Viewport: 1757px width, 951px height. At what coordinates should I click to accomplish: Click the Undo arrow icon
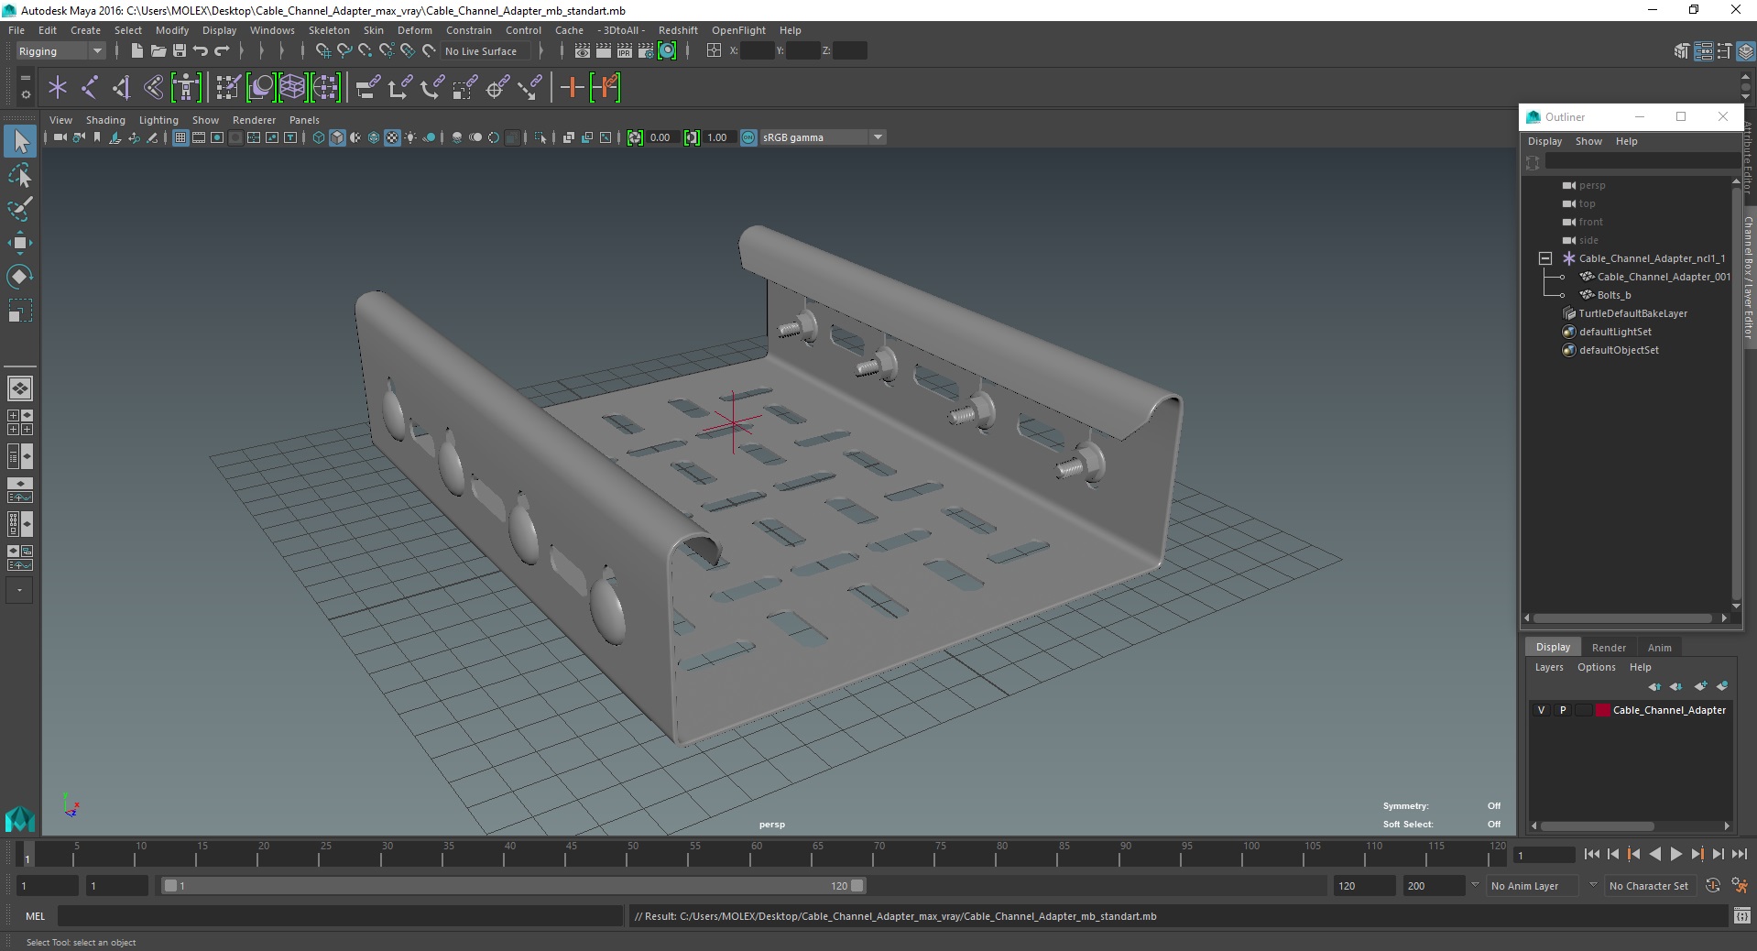tap(201, 51)
